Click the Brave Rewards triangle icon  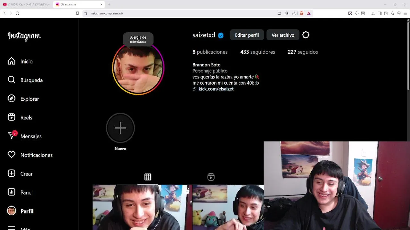309,13
